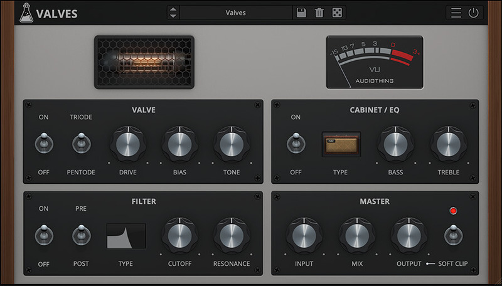Switch the filter Pre/Post toggle
Viewport: 502px width, 286px height.
(82, 236)
